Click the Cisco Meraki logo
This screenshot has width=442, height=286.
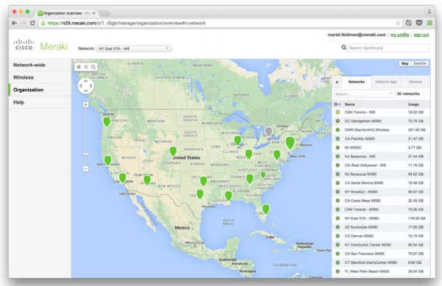[41, 46]
